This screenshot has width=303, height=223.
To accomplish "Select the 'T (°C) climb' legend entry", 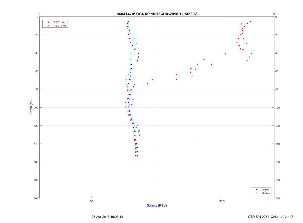I will pos(60,26).
